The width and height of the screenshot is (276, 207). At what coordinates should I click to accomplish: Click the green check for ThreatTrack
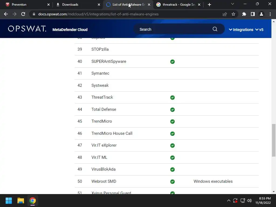[x=172, y=98]
